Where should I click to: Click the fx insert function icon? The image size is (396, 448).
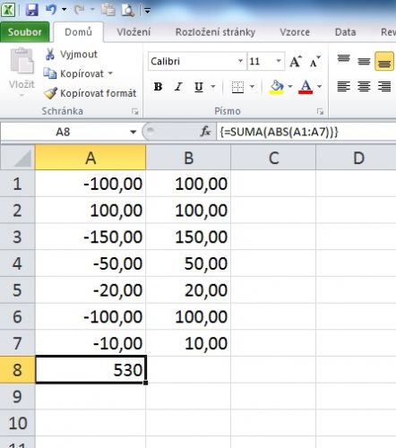tap(205, 132)
